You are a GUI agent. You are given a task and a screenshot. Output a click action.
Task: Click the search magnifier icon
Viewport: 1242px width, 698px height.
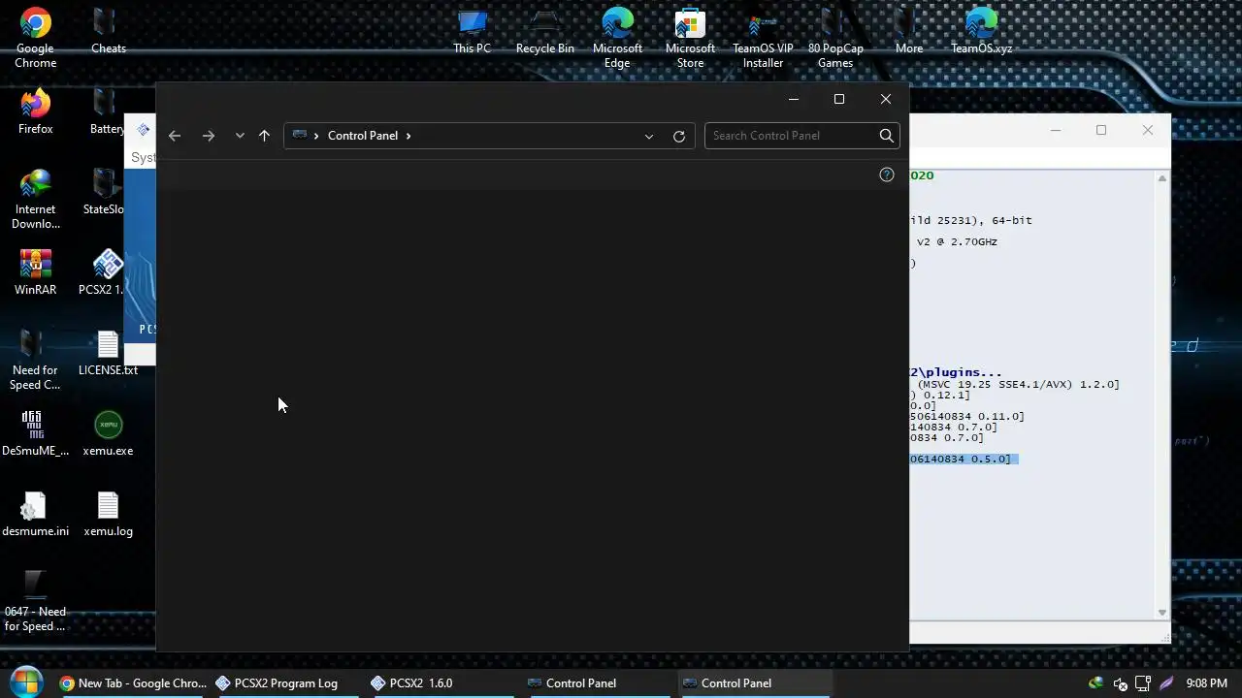[886, 136]
